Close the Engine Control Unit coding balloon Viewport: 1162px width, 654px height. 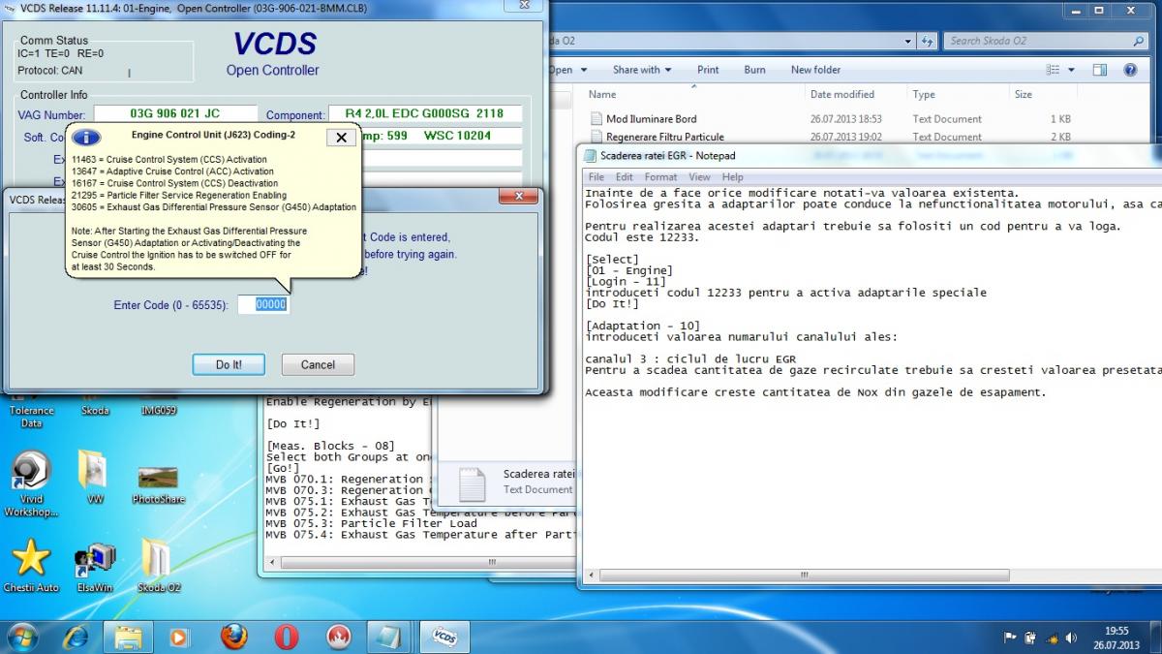point(341,138)
